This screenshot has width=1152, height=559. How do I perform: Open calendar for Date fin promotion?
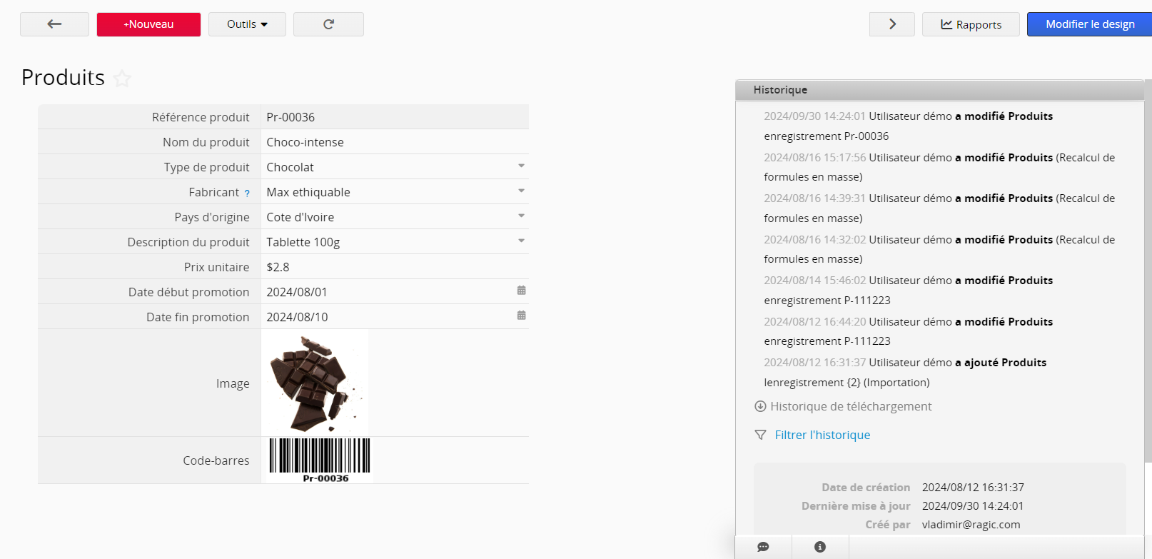(x=521, y=316)
